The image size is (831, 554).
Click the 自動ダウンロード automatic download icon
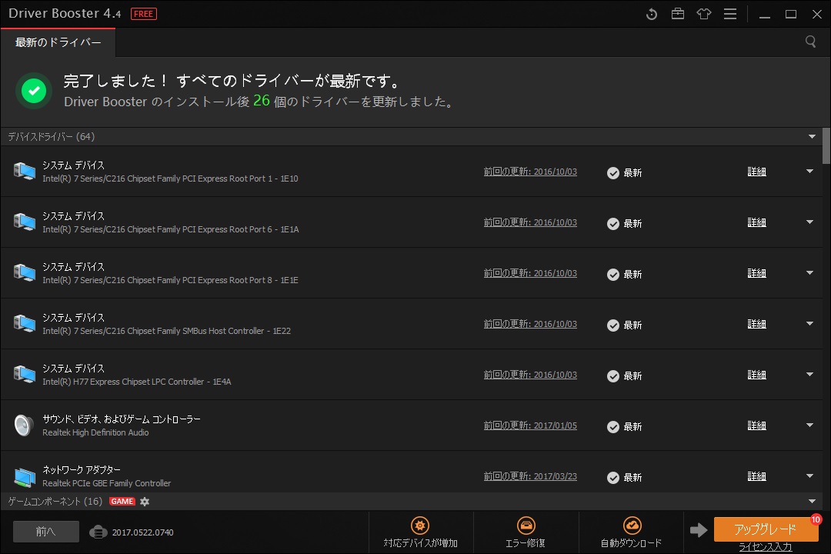pyautogui.click(x=632, y=524)
